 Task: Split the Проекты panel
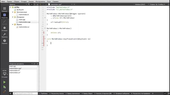tap(35, 4)
